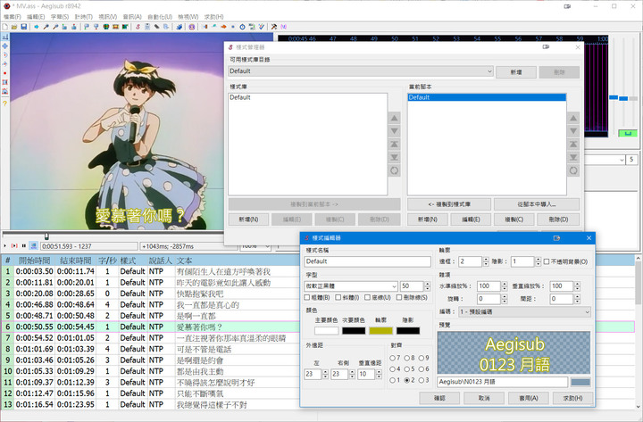Toggle 底線(U) underline checkbox
Screen dimensions: 643x422
(378, 297)
